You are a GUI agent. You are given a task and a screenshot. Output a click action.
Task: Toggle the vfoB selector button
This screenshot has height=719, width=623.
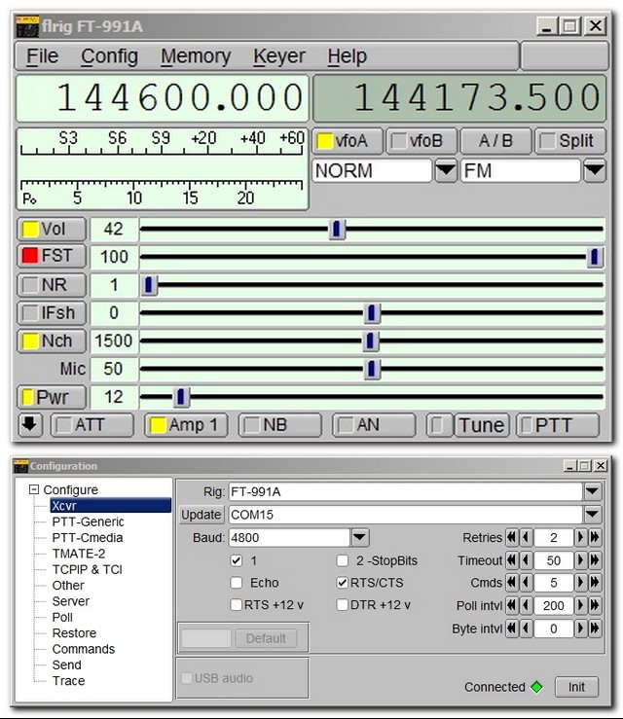pos(422,141)
